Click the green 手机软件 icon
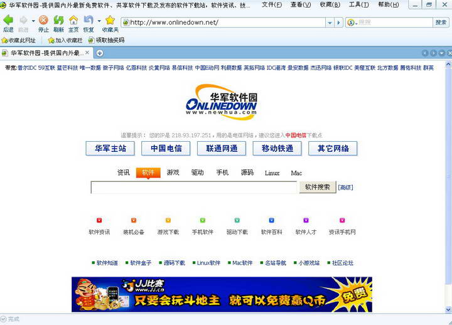452x325 pixels. (203, 220)
